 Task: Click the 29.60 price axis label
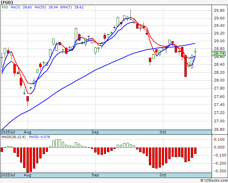(219, 18)
